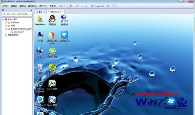Open Internet Explorer desktop icon
195x115 pixels.
tap(40, 86)
